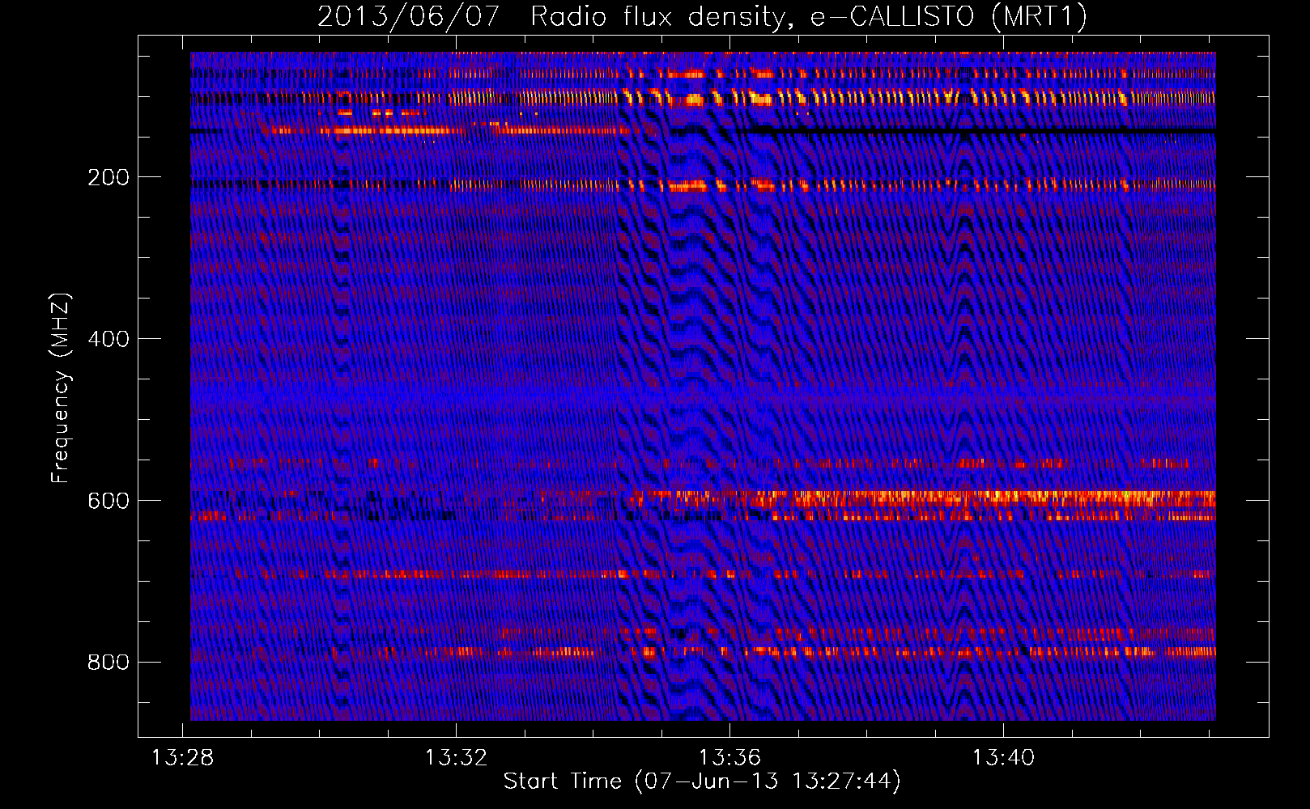
Task: Click the 800 frequency tick label
Action: (108, 663)
